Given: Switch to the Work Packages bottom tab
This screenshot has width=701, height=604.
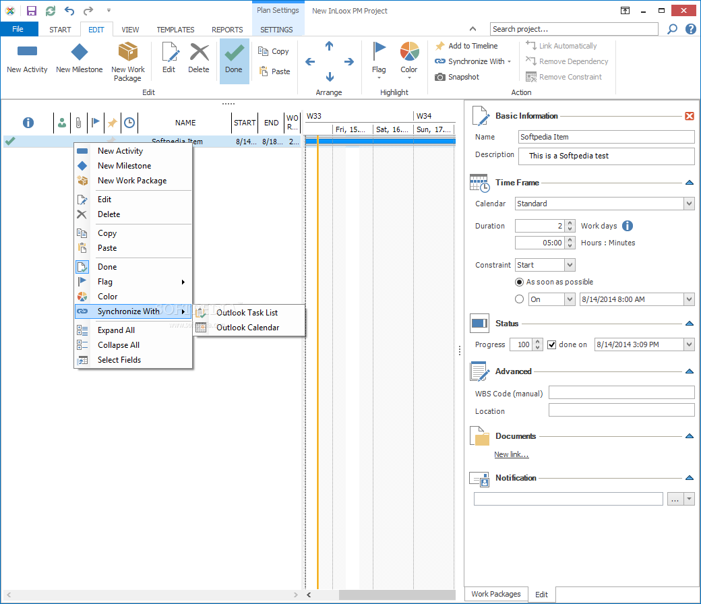Looking at the screenshot, I should pos(496,594).
